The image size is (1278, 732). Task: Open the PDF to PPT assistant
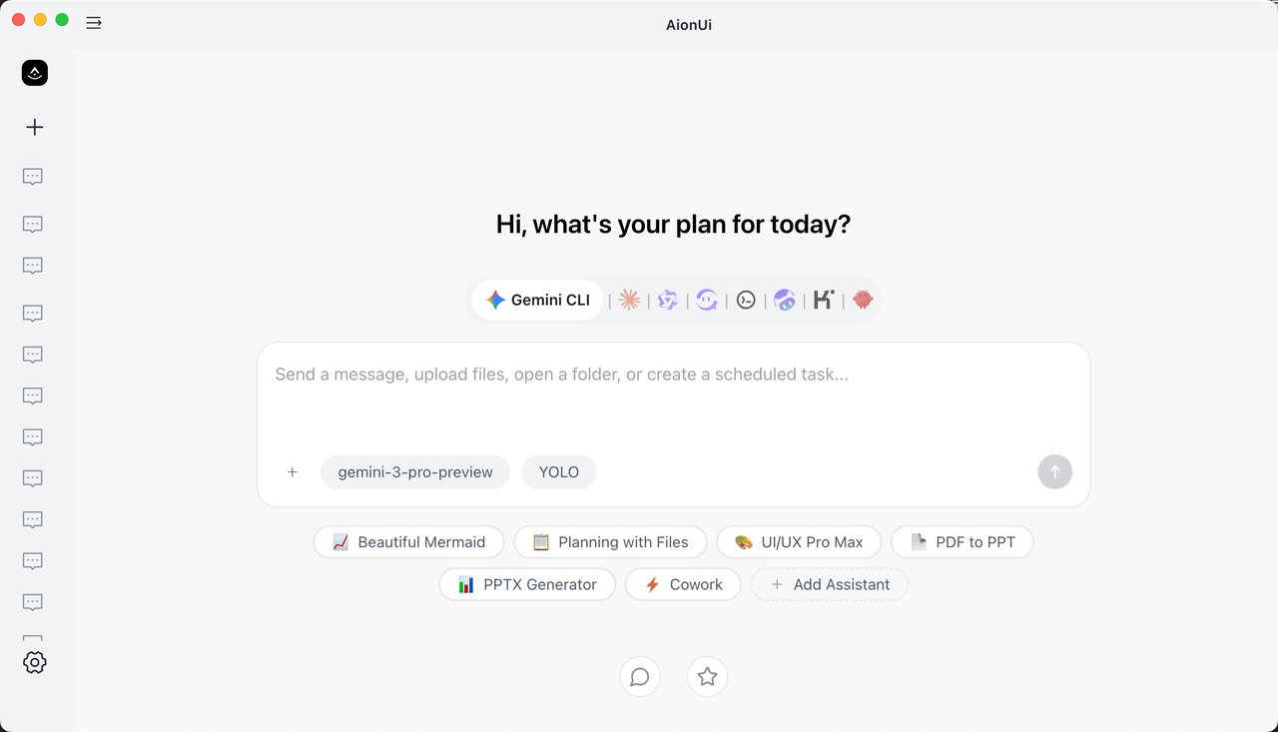click(x=961, y=541)
